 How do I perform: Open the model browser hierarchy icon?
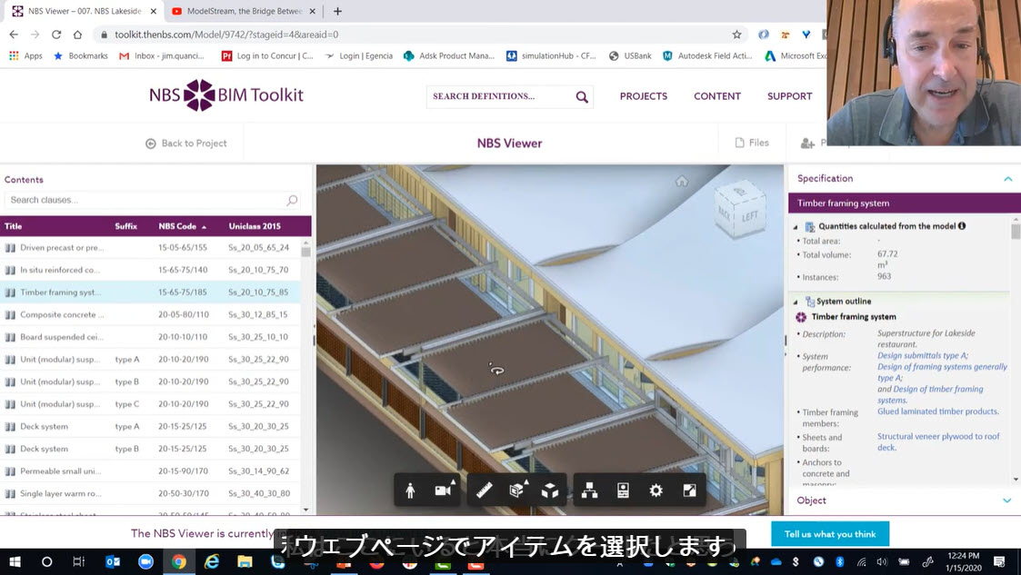click(x=589, y=491)
